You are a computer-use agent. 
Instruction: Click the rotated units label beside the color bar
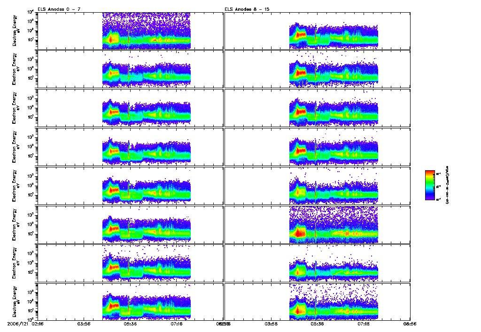(x=447, y=185)
